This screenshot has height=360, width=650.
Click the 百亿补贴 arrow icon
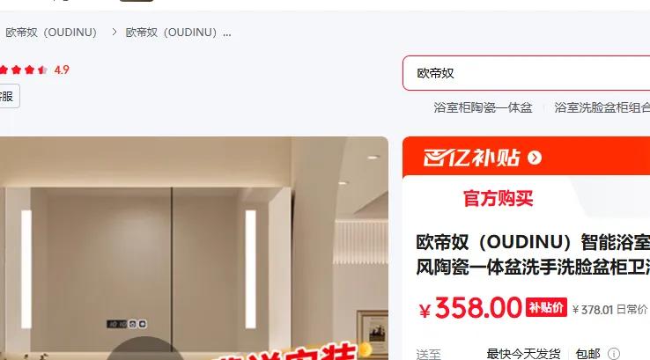(x=535, y=158)
